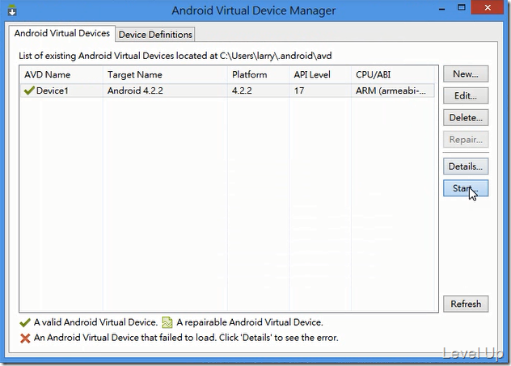Switch to the Device Definitions tab
This screenshot has height=366, width=511.
tap(155, 35)
